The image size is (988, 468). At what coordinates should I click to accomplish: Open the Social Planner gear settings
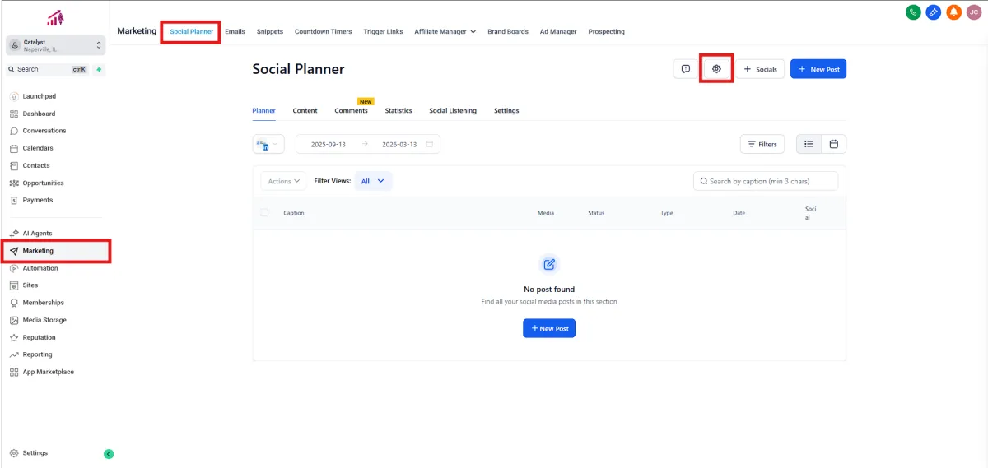tap(716, 69)
